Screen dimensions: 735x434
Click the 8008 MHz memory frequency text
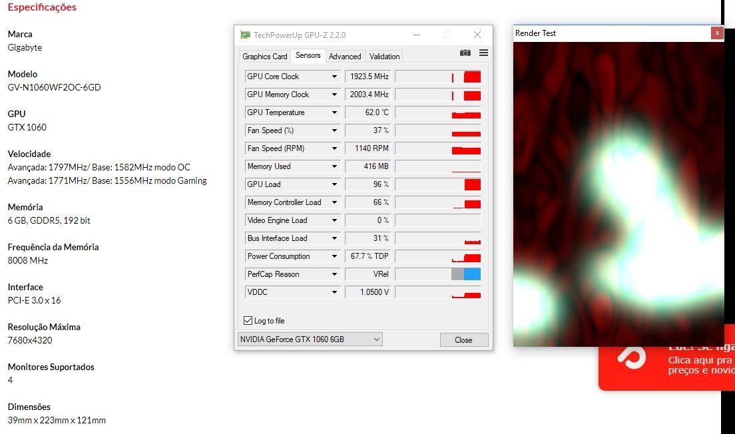[x=28, y=260]
